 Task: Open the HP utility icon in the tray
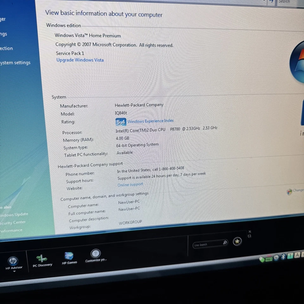point(276,257)
